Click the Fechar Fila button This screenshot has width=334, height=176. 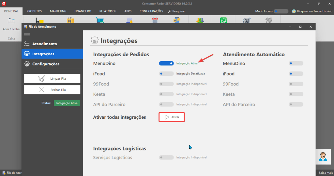click(52, 90)
